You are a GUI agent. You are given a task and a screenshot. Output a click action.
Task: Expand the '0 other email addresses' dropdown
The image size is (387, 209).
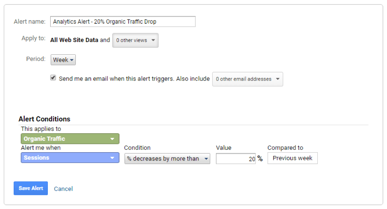click(x=247, y=79)
